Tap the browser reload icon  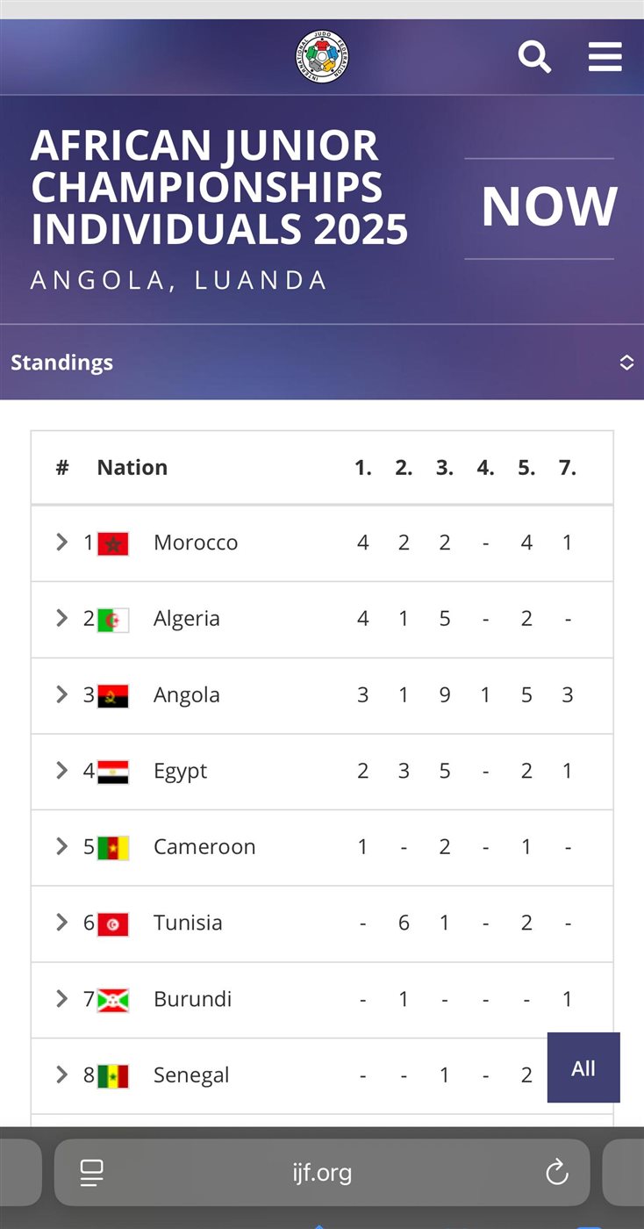tap(556, 1172)
